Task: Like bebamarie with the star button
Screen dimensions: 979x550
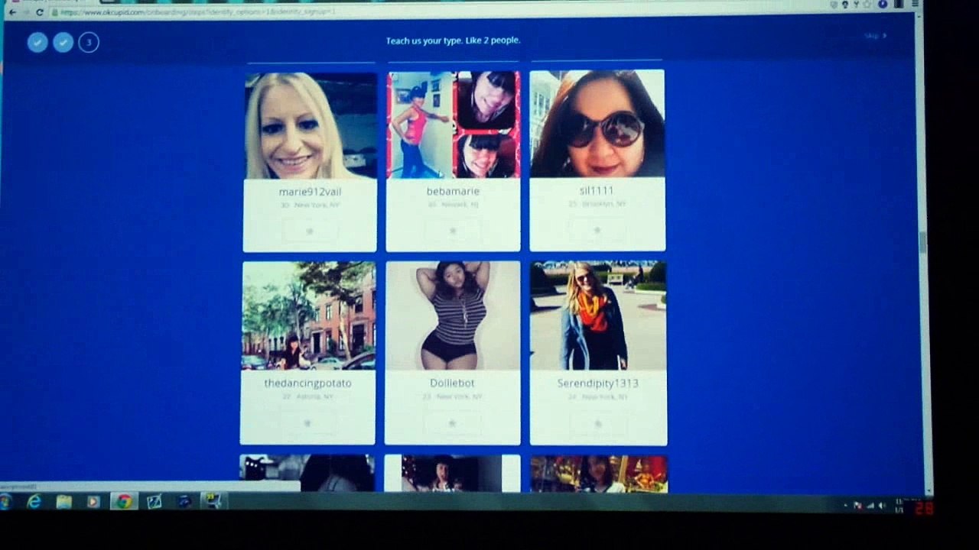Action: click(453, 231)
